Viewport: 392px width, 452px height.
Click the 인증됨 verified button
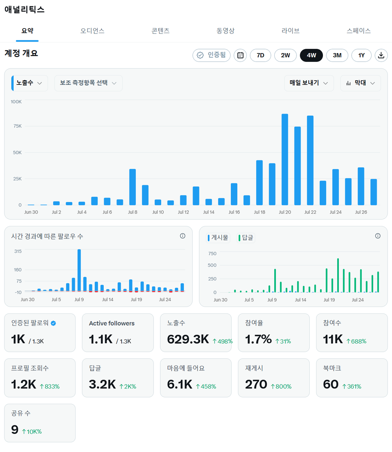[x=211, y=55]
